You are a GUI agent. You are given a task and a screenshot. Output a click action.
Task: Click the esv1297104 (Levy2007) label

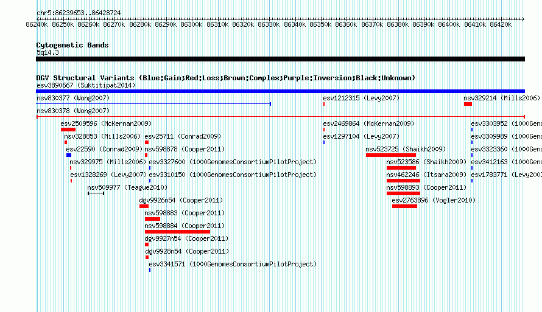[x=361, y=136]
